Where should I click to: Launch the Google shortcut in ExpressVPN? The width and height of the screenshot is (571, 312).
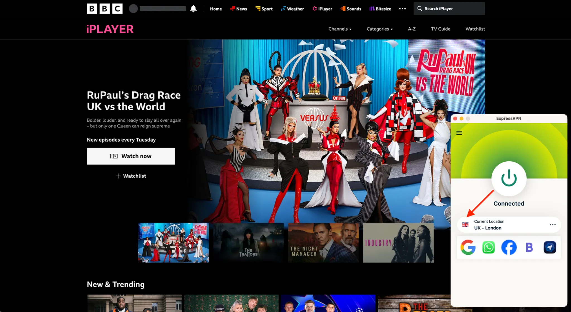pos(468,247)
